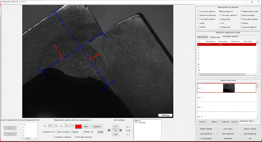Toggle the Mobile Text checkbox
Image resolution: width=262 pixels, height=142 pixels.
(83, 132)
